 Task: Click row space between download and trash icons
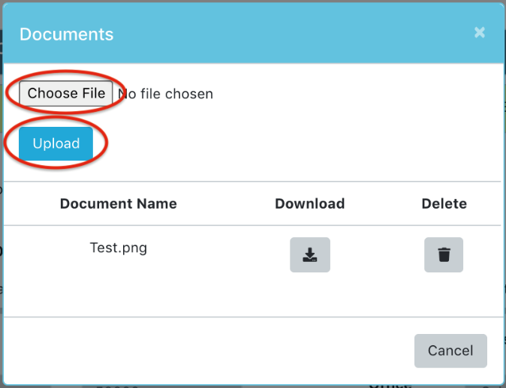pyautogui.click(x=377, y=255)
